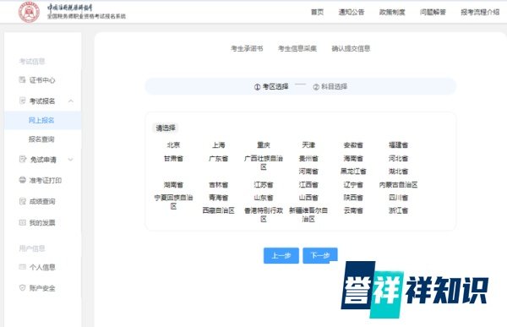Image resolution: width=507 pixels, height=327 pixels.
Task: Open 我的发票 sidebar entry
Action: pyautogui.click(x=42, y=223)
